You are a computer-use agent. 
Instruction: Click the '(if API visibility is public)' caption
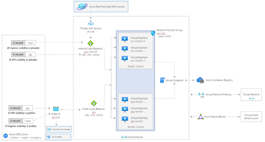(x=22, y=113)
